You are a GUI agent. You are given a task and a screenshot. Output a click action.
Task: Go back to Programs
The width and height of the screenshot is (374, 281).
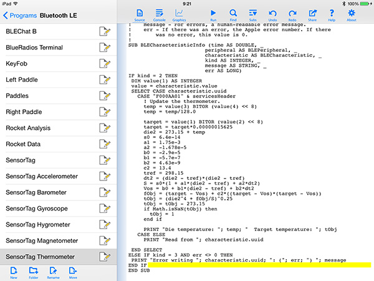[x=20, y=16]
